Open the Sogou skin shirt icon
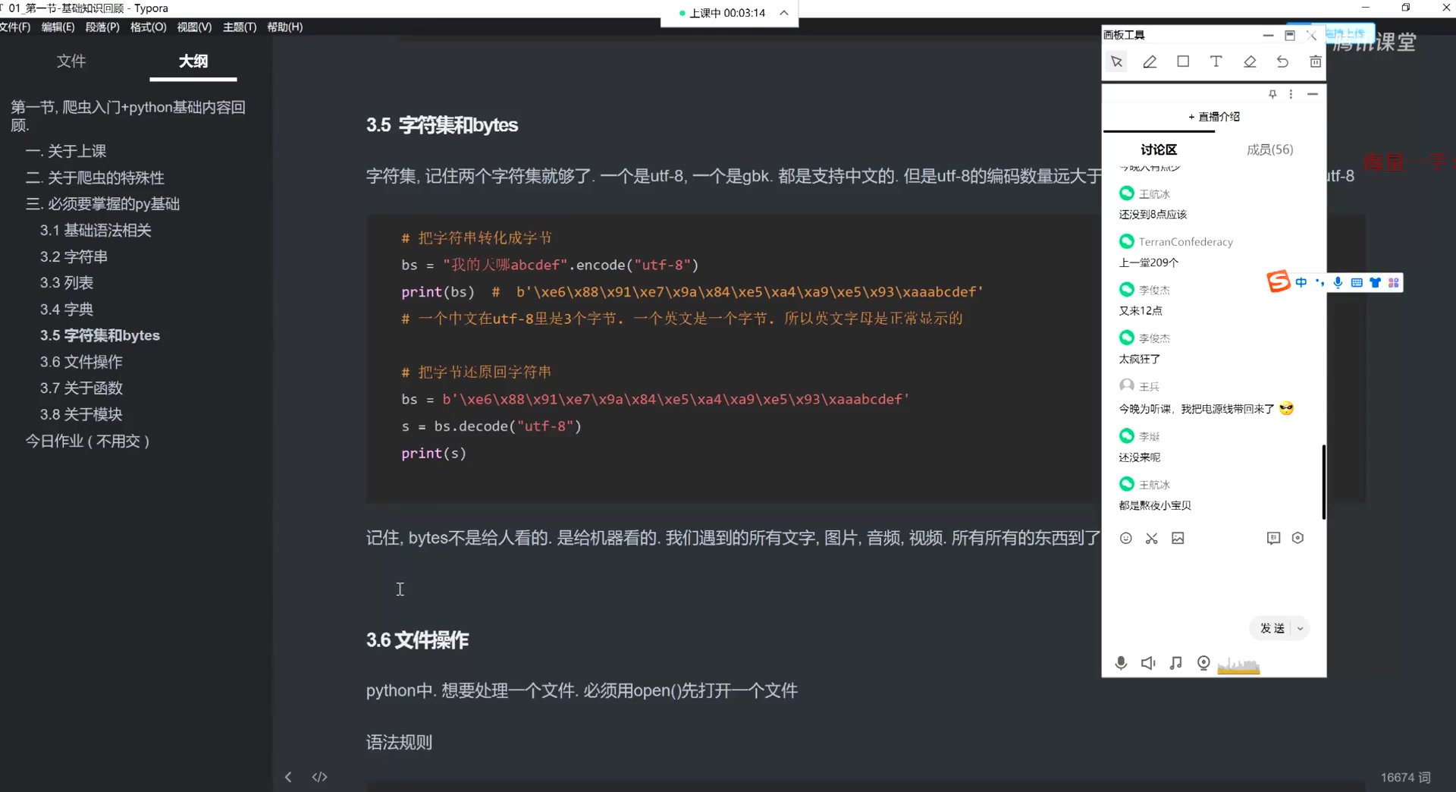Image resolution: width=1456 pixels, height=792 pixels. click(x=1375, y=282)
